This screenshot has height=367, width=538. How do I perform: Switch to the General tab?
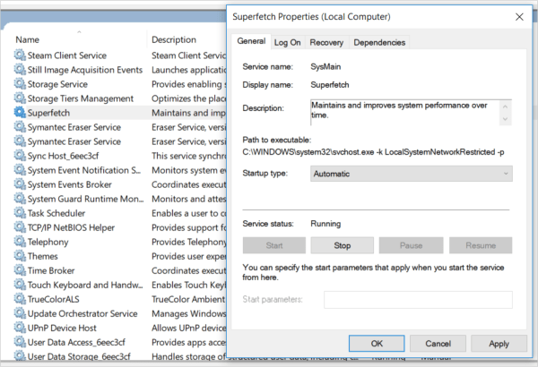click(251, 41)
